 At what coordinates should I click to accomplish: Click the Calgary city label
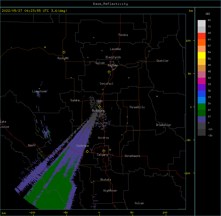tap(102, 155)
